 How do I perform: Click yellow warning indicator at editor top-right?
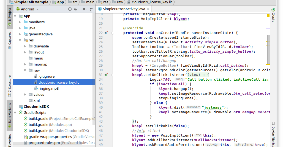tap(268, 15)
